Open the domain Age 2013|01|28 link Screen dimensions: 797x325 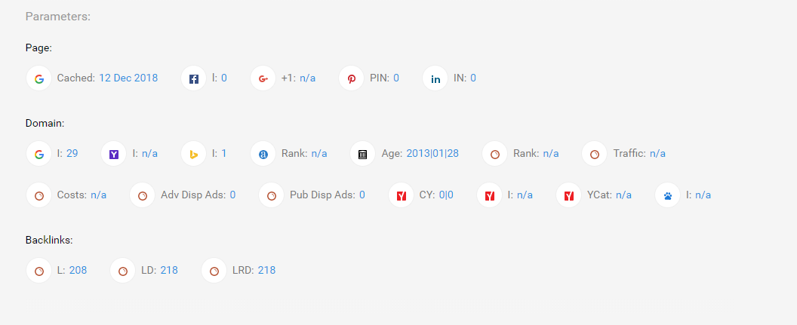click(x=432, y=153)
